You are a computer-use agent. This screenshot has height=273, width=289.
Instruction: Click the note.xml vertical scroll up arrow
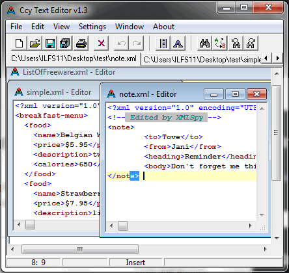[x=262, y=109]
